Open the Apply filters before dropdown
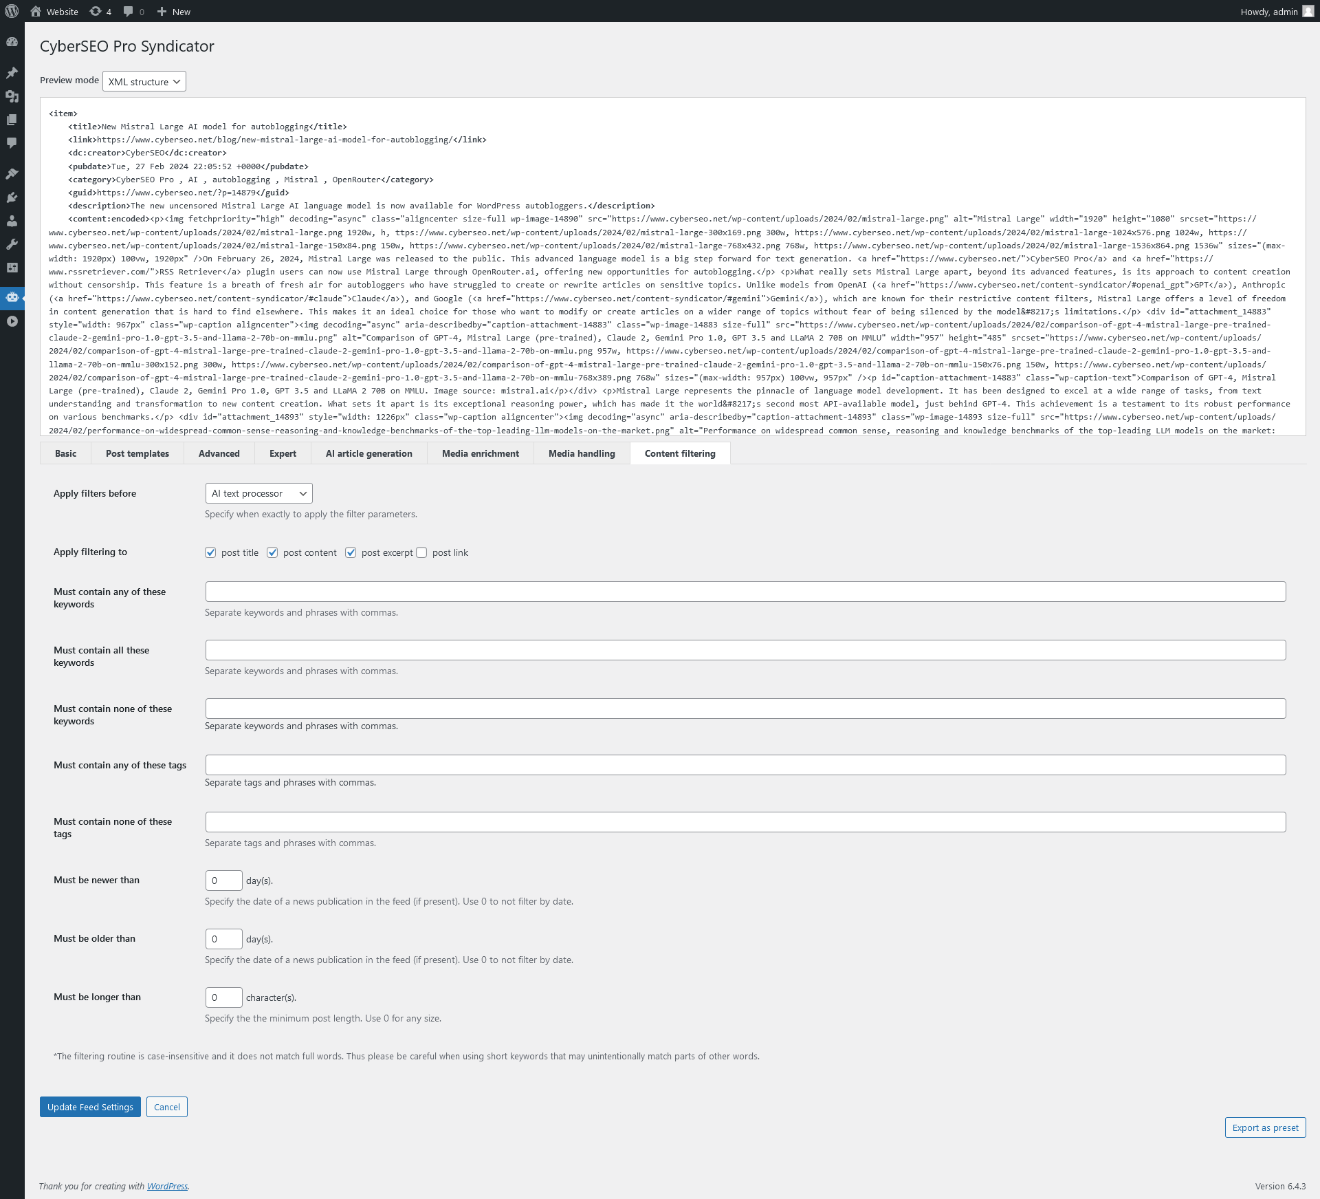This screenshot has width=1320, height=1199. click(x=259, y=493)
